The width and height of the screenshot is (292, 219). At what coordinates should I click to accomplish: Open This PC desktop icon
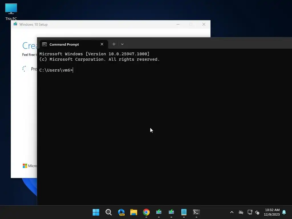(x=11, y=12)
